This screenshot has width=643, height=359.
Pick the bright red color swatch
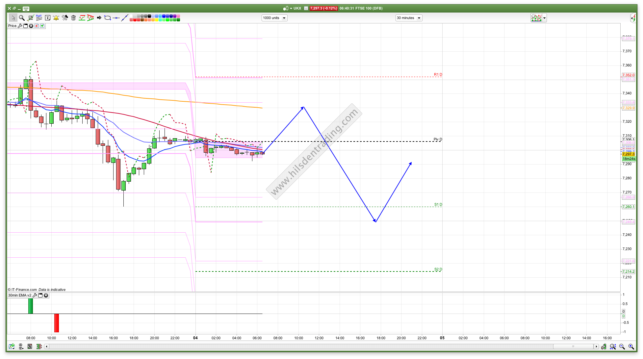click(135, 20)
